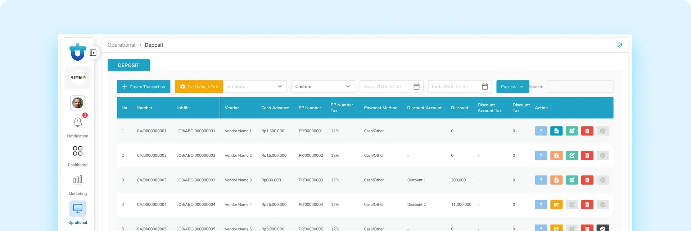Click the orange file upload for CA/0000000002
691x231 pixels.
click(x=556, y=155)
